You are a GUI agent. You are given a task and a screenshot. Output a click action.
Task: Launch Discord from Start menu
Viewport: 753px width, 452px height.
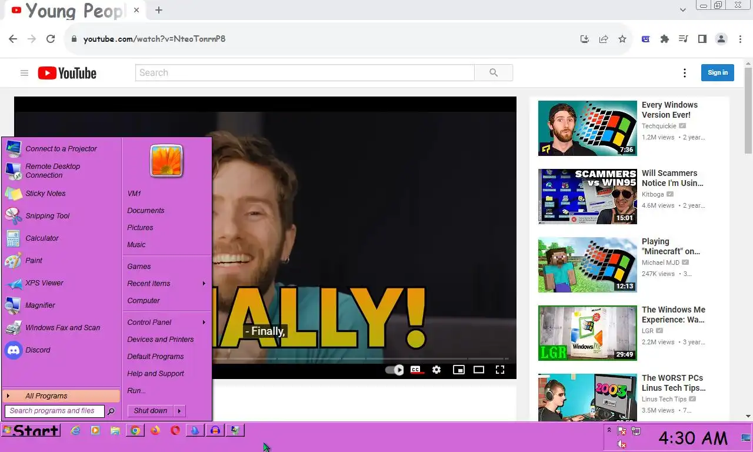point(61,350)
